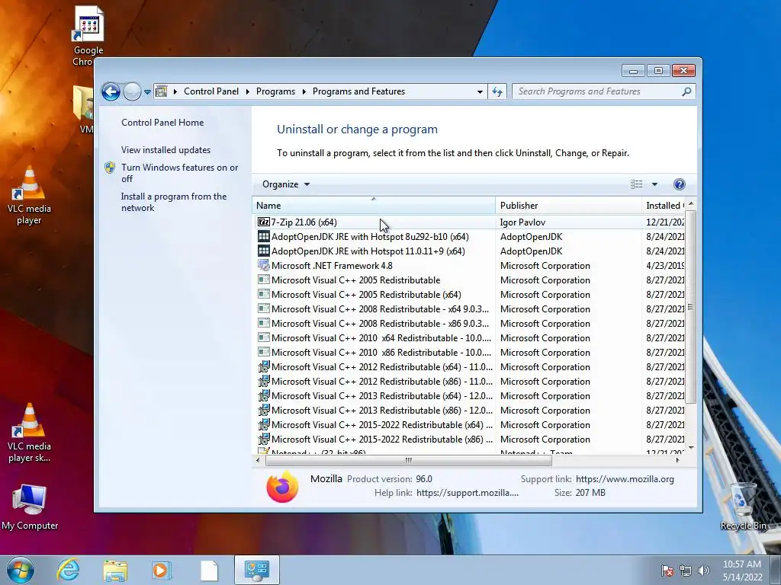Click icon of Visual C++ 2010 x64 Redistributable
Viewport: 781px width, 585px height.
pyautogui.click(x=263, y=337)
